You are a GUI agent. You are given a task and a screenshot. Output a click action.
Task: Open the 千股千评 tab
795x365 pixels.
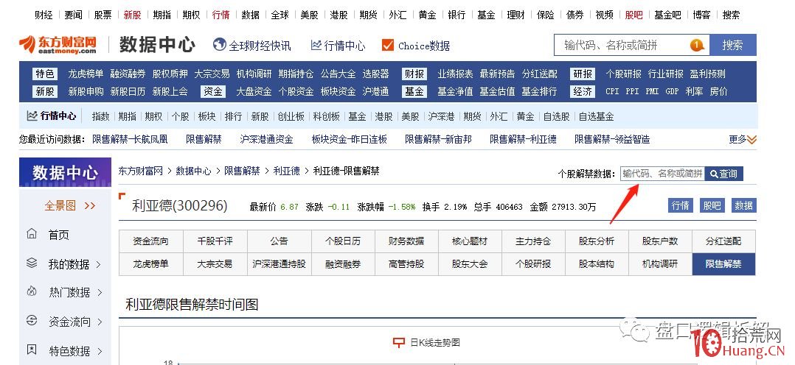(x=215, y=241)
